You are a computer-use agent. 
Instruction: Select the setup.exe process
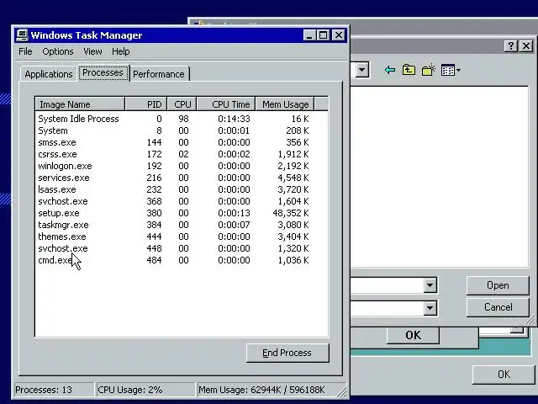click(182, 213)
